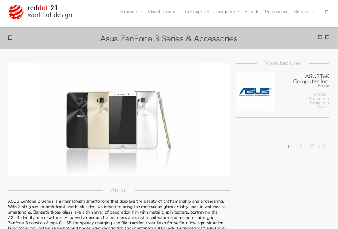Image resolution: width=338 pixels, height=229 pixels.
Task: Expand the Concepts dropdown menu
Action: 197,12
